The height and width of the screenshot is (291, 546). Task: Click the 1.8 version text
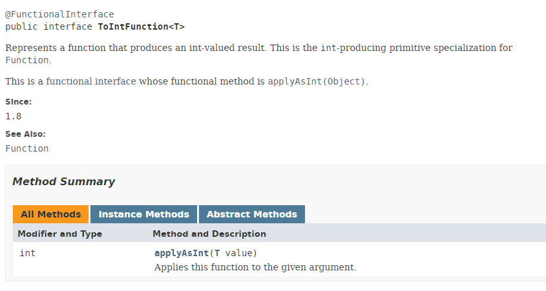point(13,117)
